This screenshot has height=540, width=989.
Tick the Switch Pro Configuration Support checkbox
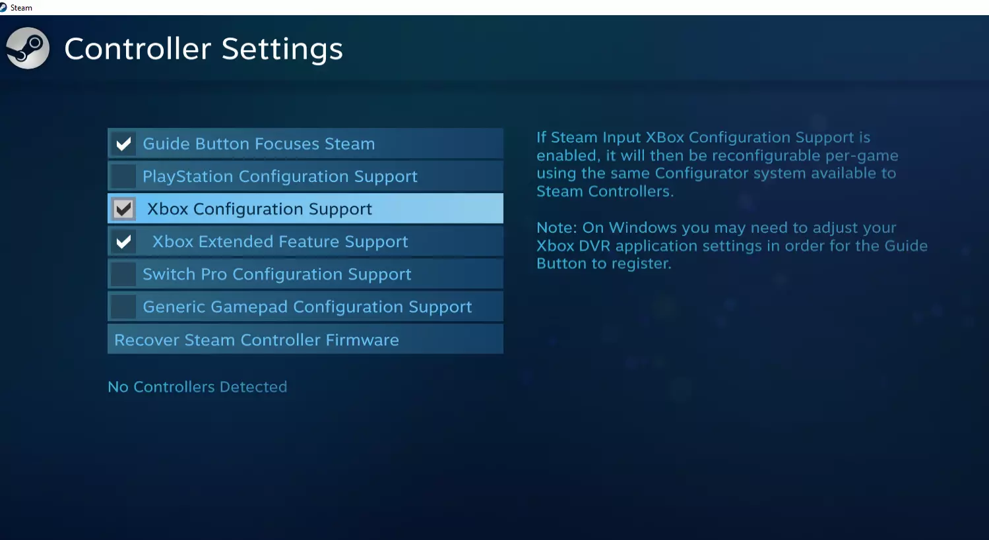123,274
